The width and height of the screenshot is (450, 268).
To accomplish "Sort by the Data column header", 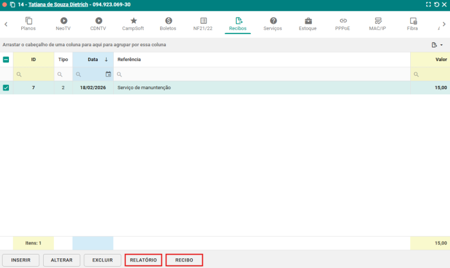I will [93, 60].
